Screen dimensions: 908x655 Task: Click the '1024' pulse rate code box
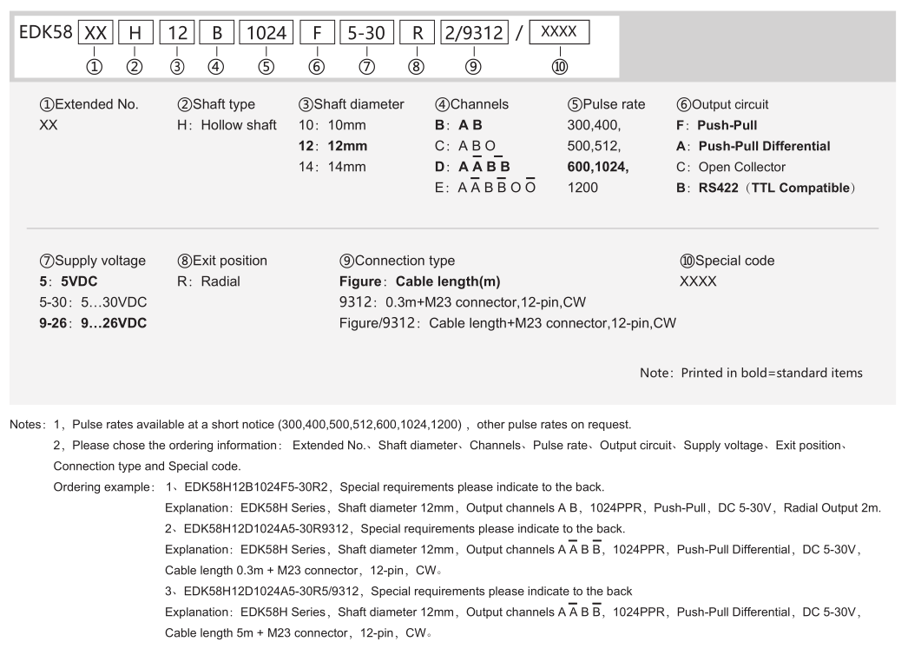266,32
